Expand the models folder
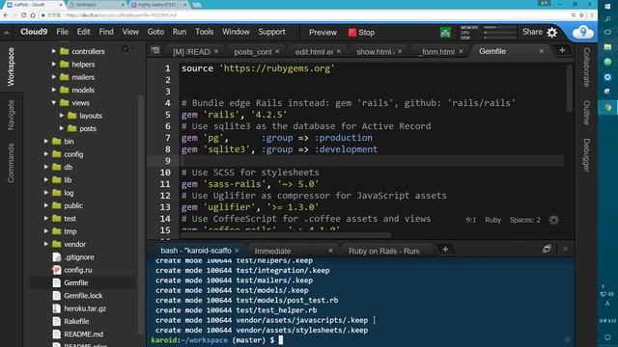 (x=54, y=90)
